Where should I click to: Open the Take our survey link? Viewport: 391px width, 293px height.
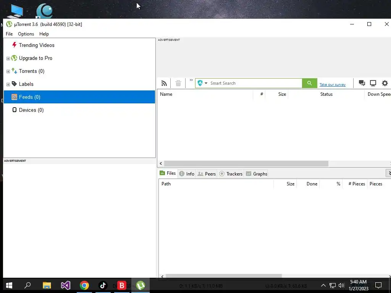tap(333, 84)
